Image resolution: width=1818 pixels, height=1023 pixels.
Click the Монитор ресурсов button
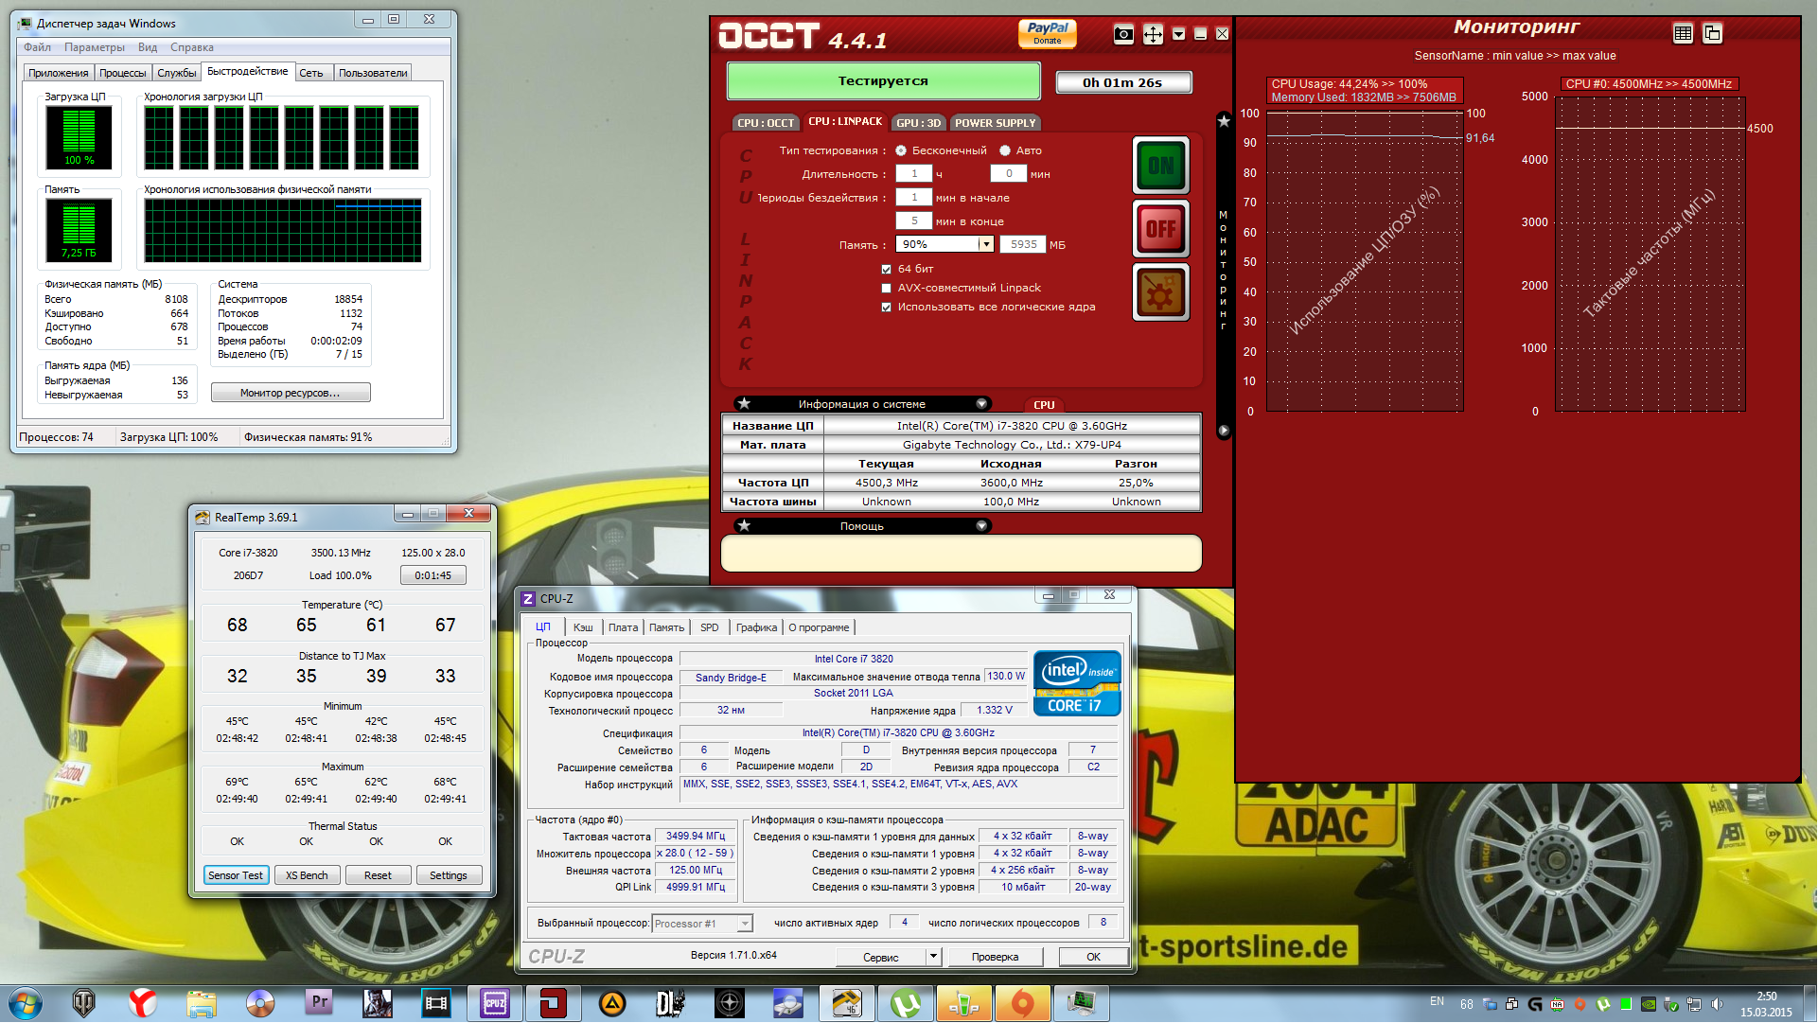coord(290,393)
